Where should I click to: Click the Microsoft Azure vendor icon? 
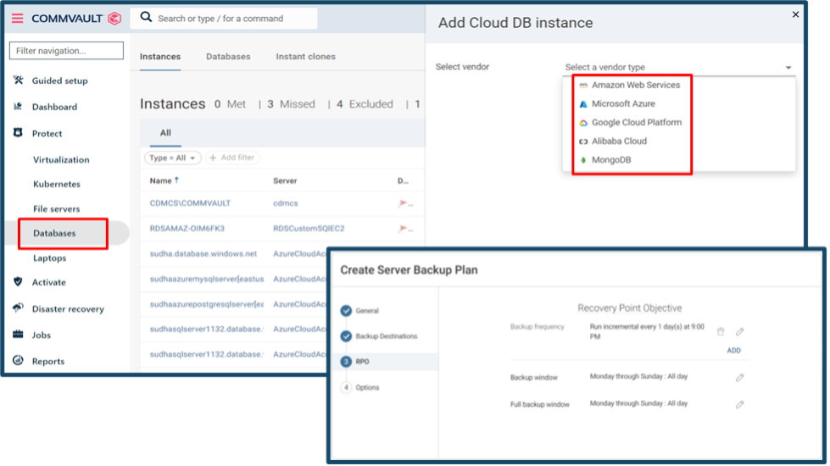click(583, 104)
